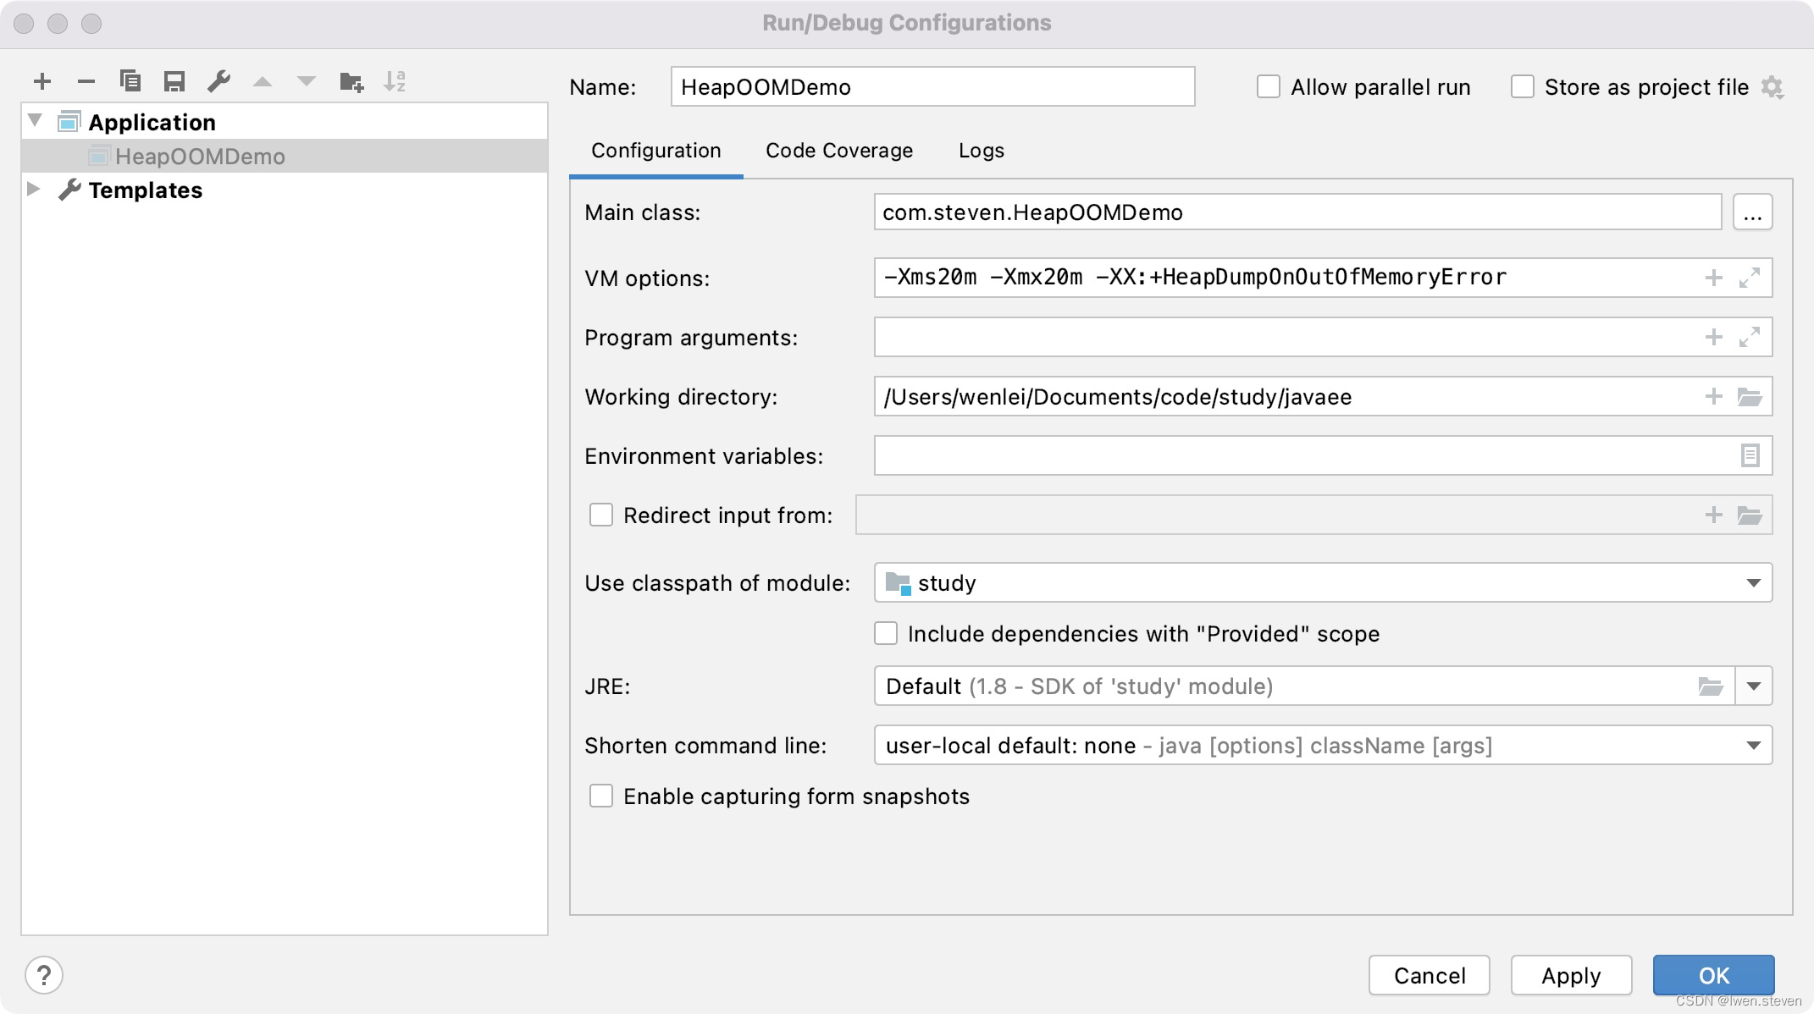The width and height of the screenshot is (1814, 1014).
Task: Click the Cancel button
Action: pos(1429,973)
